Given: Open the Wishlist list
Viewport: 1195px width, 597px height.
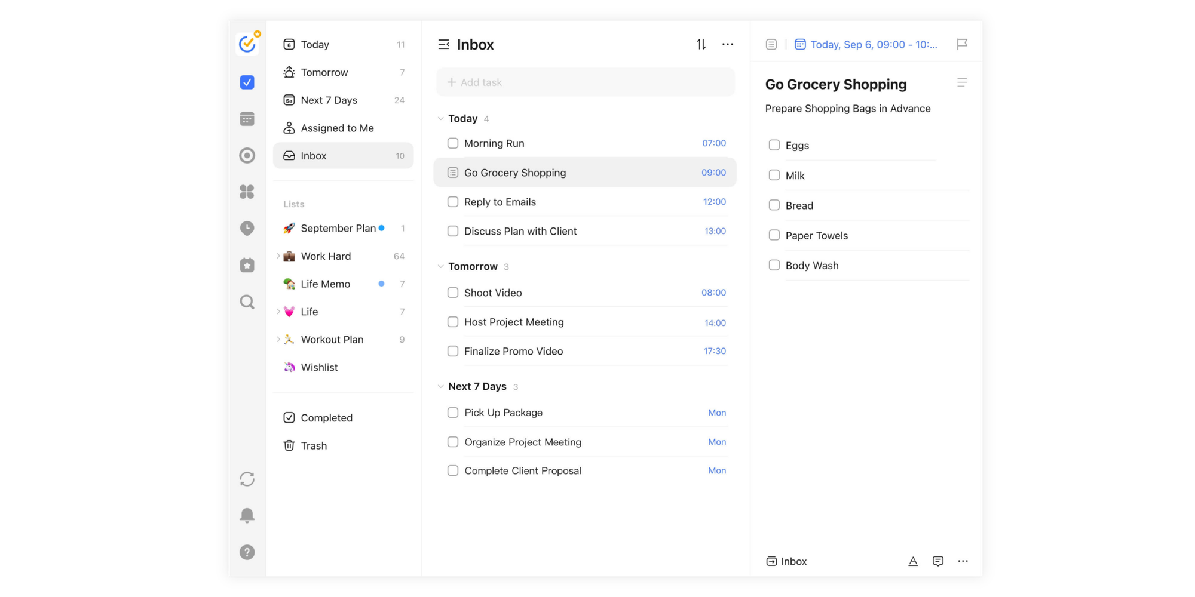Looking at the screenshot, I should [344, 367].
